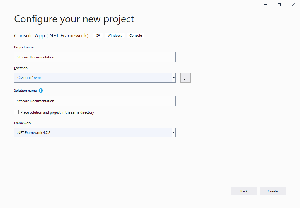Maximize the dialog window

click(279, 5)
